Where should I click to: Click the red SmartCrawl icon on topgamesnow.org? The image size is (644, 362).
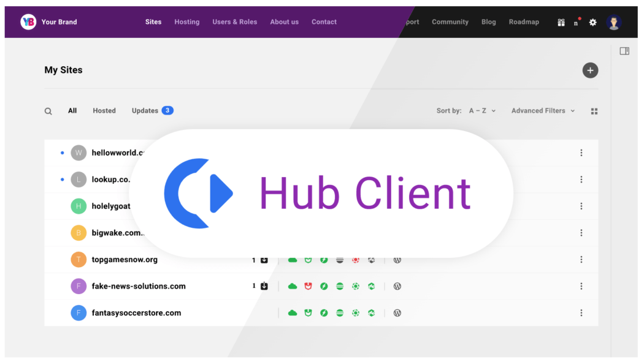point(356,260)
